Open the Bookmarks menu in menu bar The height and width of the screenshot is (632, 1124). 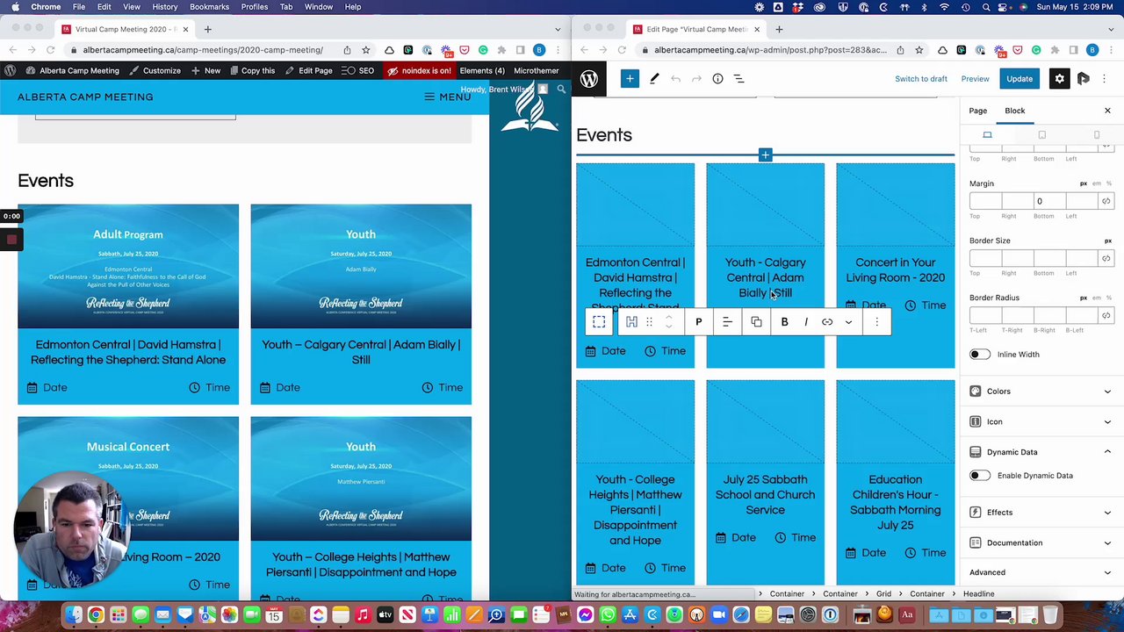coord(209,7)
